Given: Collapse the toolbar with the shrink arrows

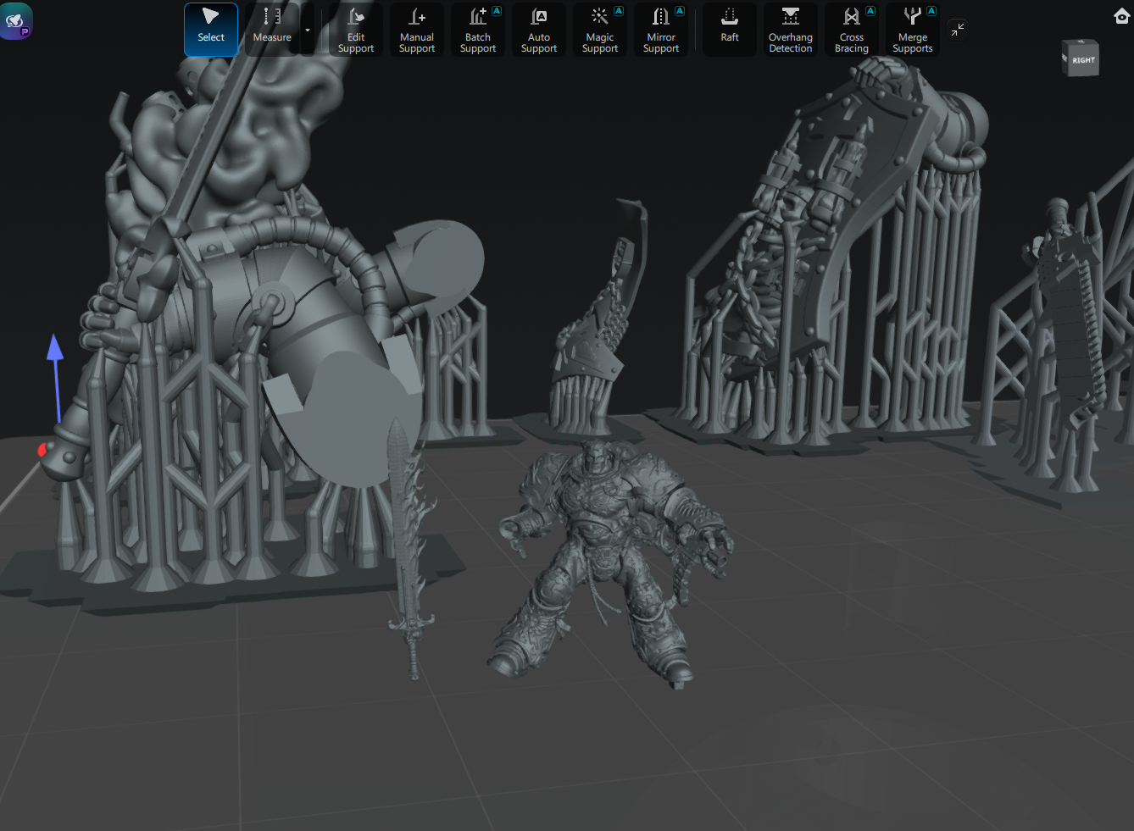Looking at the screenshot, I should tap(957, 30).
